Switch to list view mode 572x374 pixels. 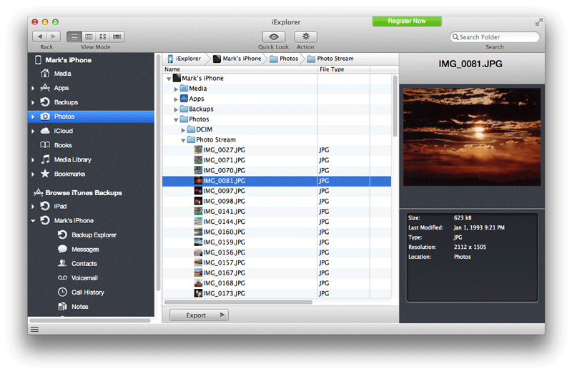tap(74, 36)
